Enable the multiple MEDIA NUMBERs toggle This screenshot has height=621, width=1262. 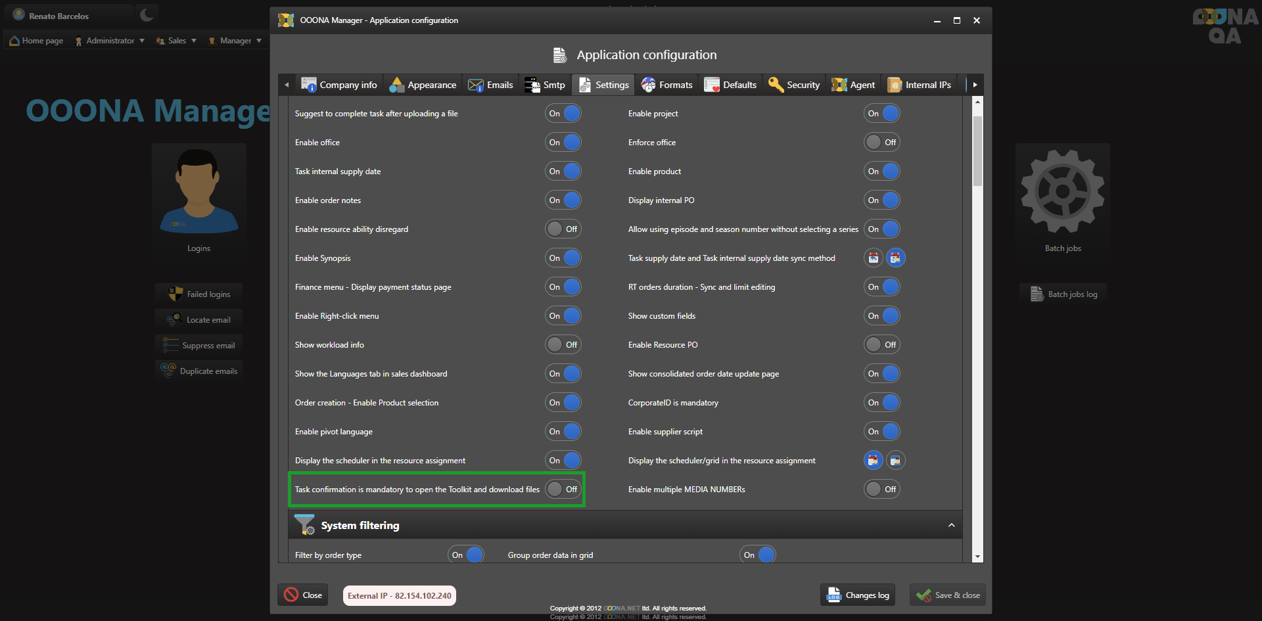point(881,490)
